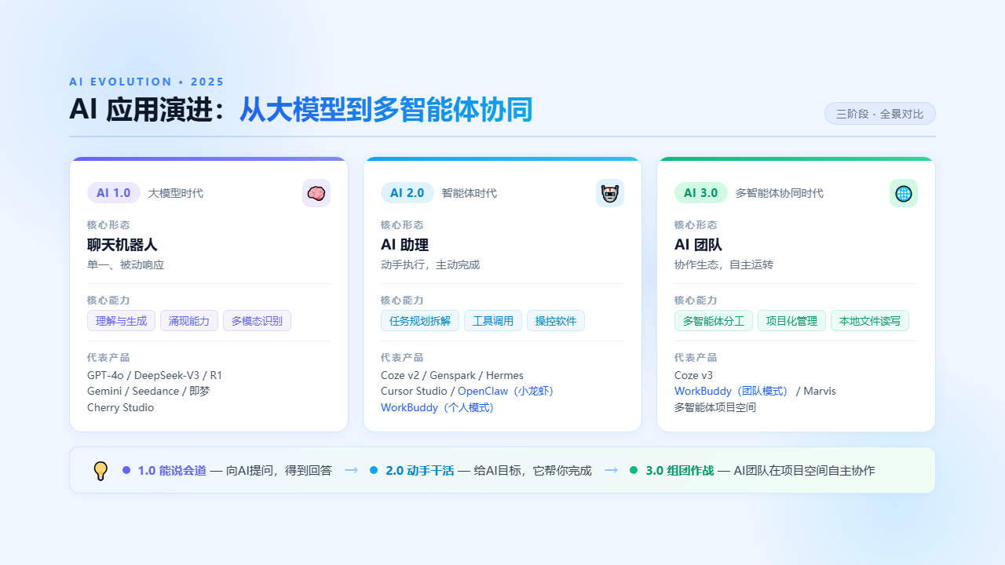1005x565 pixels.
Task: Open the OpenClaw（小龙虾）link
Action: click(x=508, y=392)
